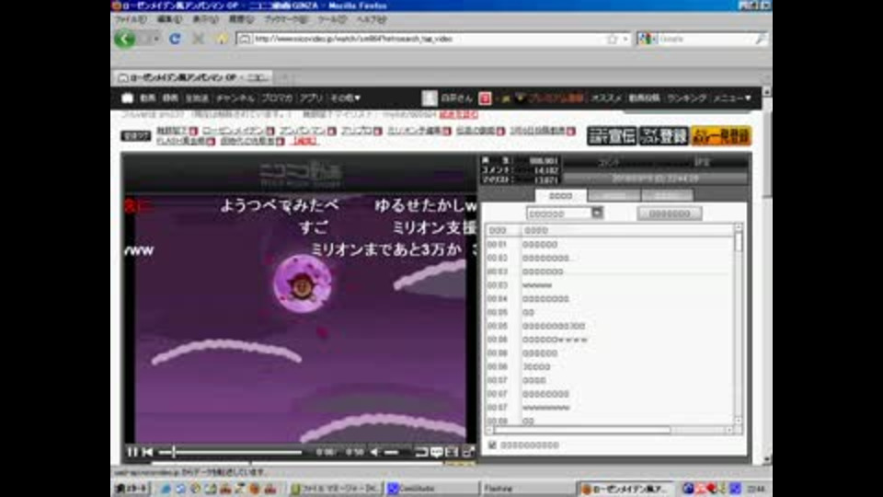Open the ランキング link in the header
This screenshot has width=883, height=497.
click(686, 98)
